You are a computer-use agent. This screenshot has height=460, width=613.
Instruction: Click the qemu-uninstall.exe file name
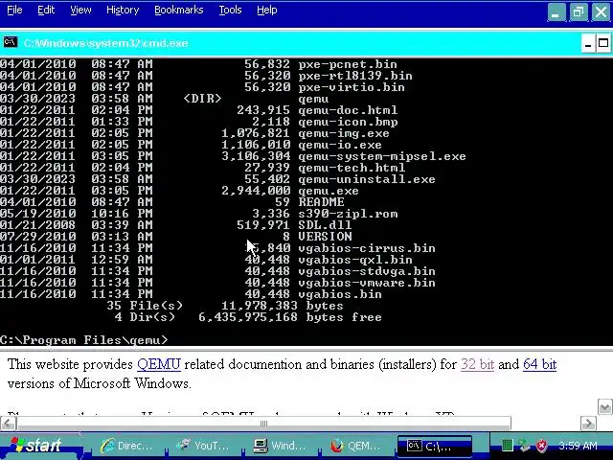367,179
